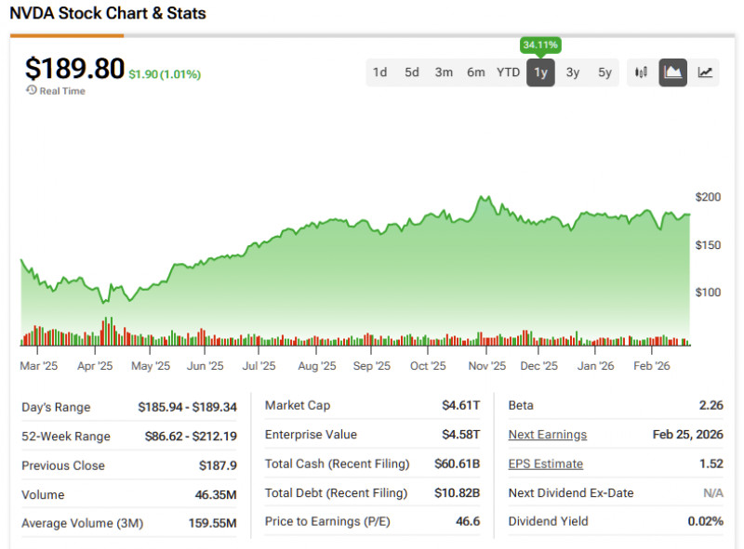Click the price peak near Nov '25

click(x=482, y=198)
